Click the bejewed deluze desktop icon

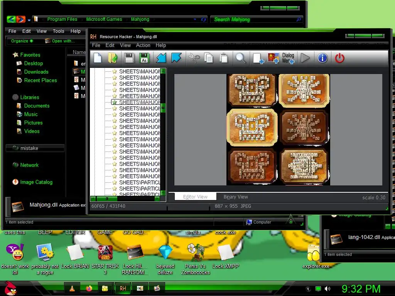click(165, 259)
